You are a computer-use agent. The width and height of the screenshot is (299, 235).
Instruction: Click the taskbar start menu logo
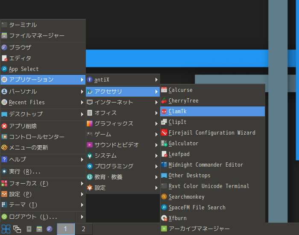click(x=6, y=229)
